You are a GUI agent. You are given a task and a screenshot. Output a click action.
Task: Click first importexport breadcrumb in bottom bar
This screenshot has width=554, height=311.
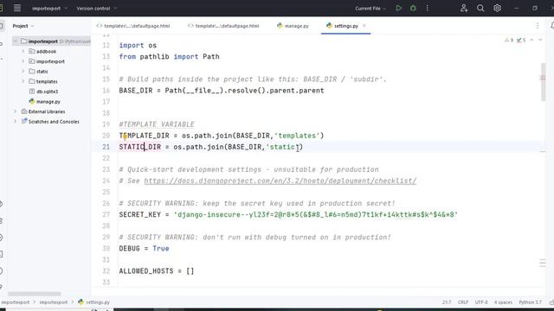(x=16, y=302)
